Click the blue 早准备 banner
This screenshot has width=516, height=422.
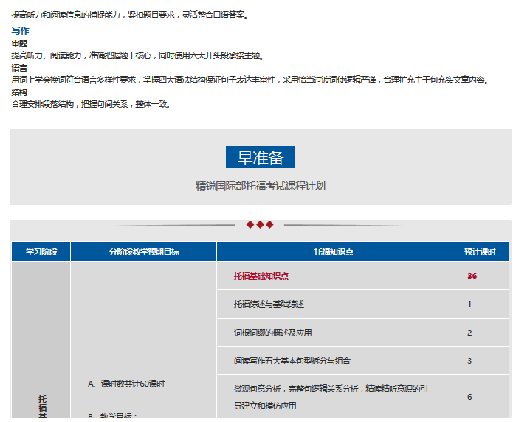(x=260, y=157)
